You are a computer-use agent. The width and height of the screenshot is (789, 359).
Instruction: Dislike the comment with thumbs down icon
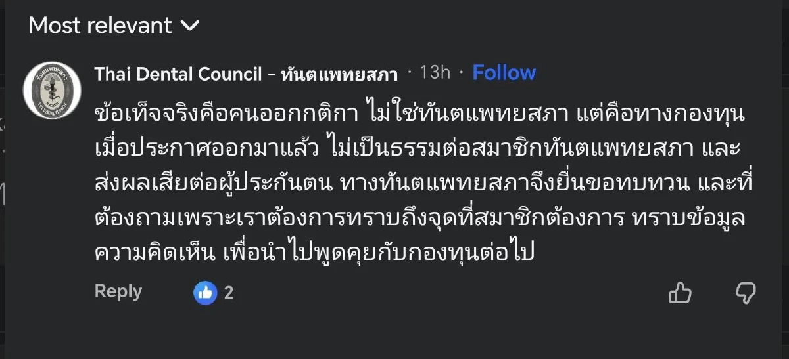745,293
